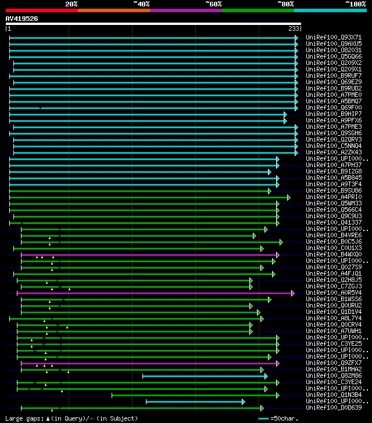Viewport: 372px width, 423px height.
Task: Select the UniRef100_Q41337 label
Action: (334, 223)
